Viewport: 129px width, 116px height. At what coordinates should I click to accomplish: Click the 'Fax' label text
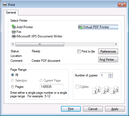pyautogui.click(x=19, y=32)
